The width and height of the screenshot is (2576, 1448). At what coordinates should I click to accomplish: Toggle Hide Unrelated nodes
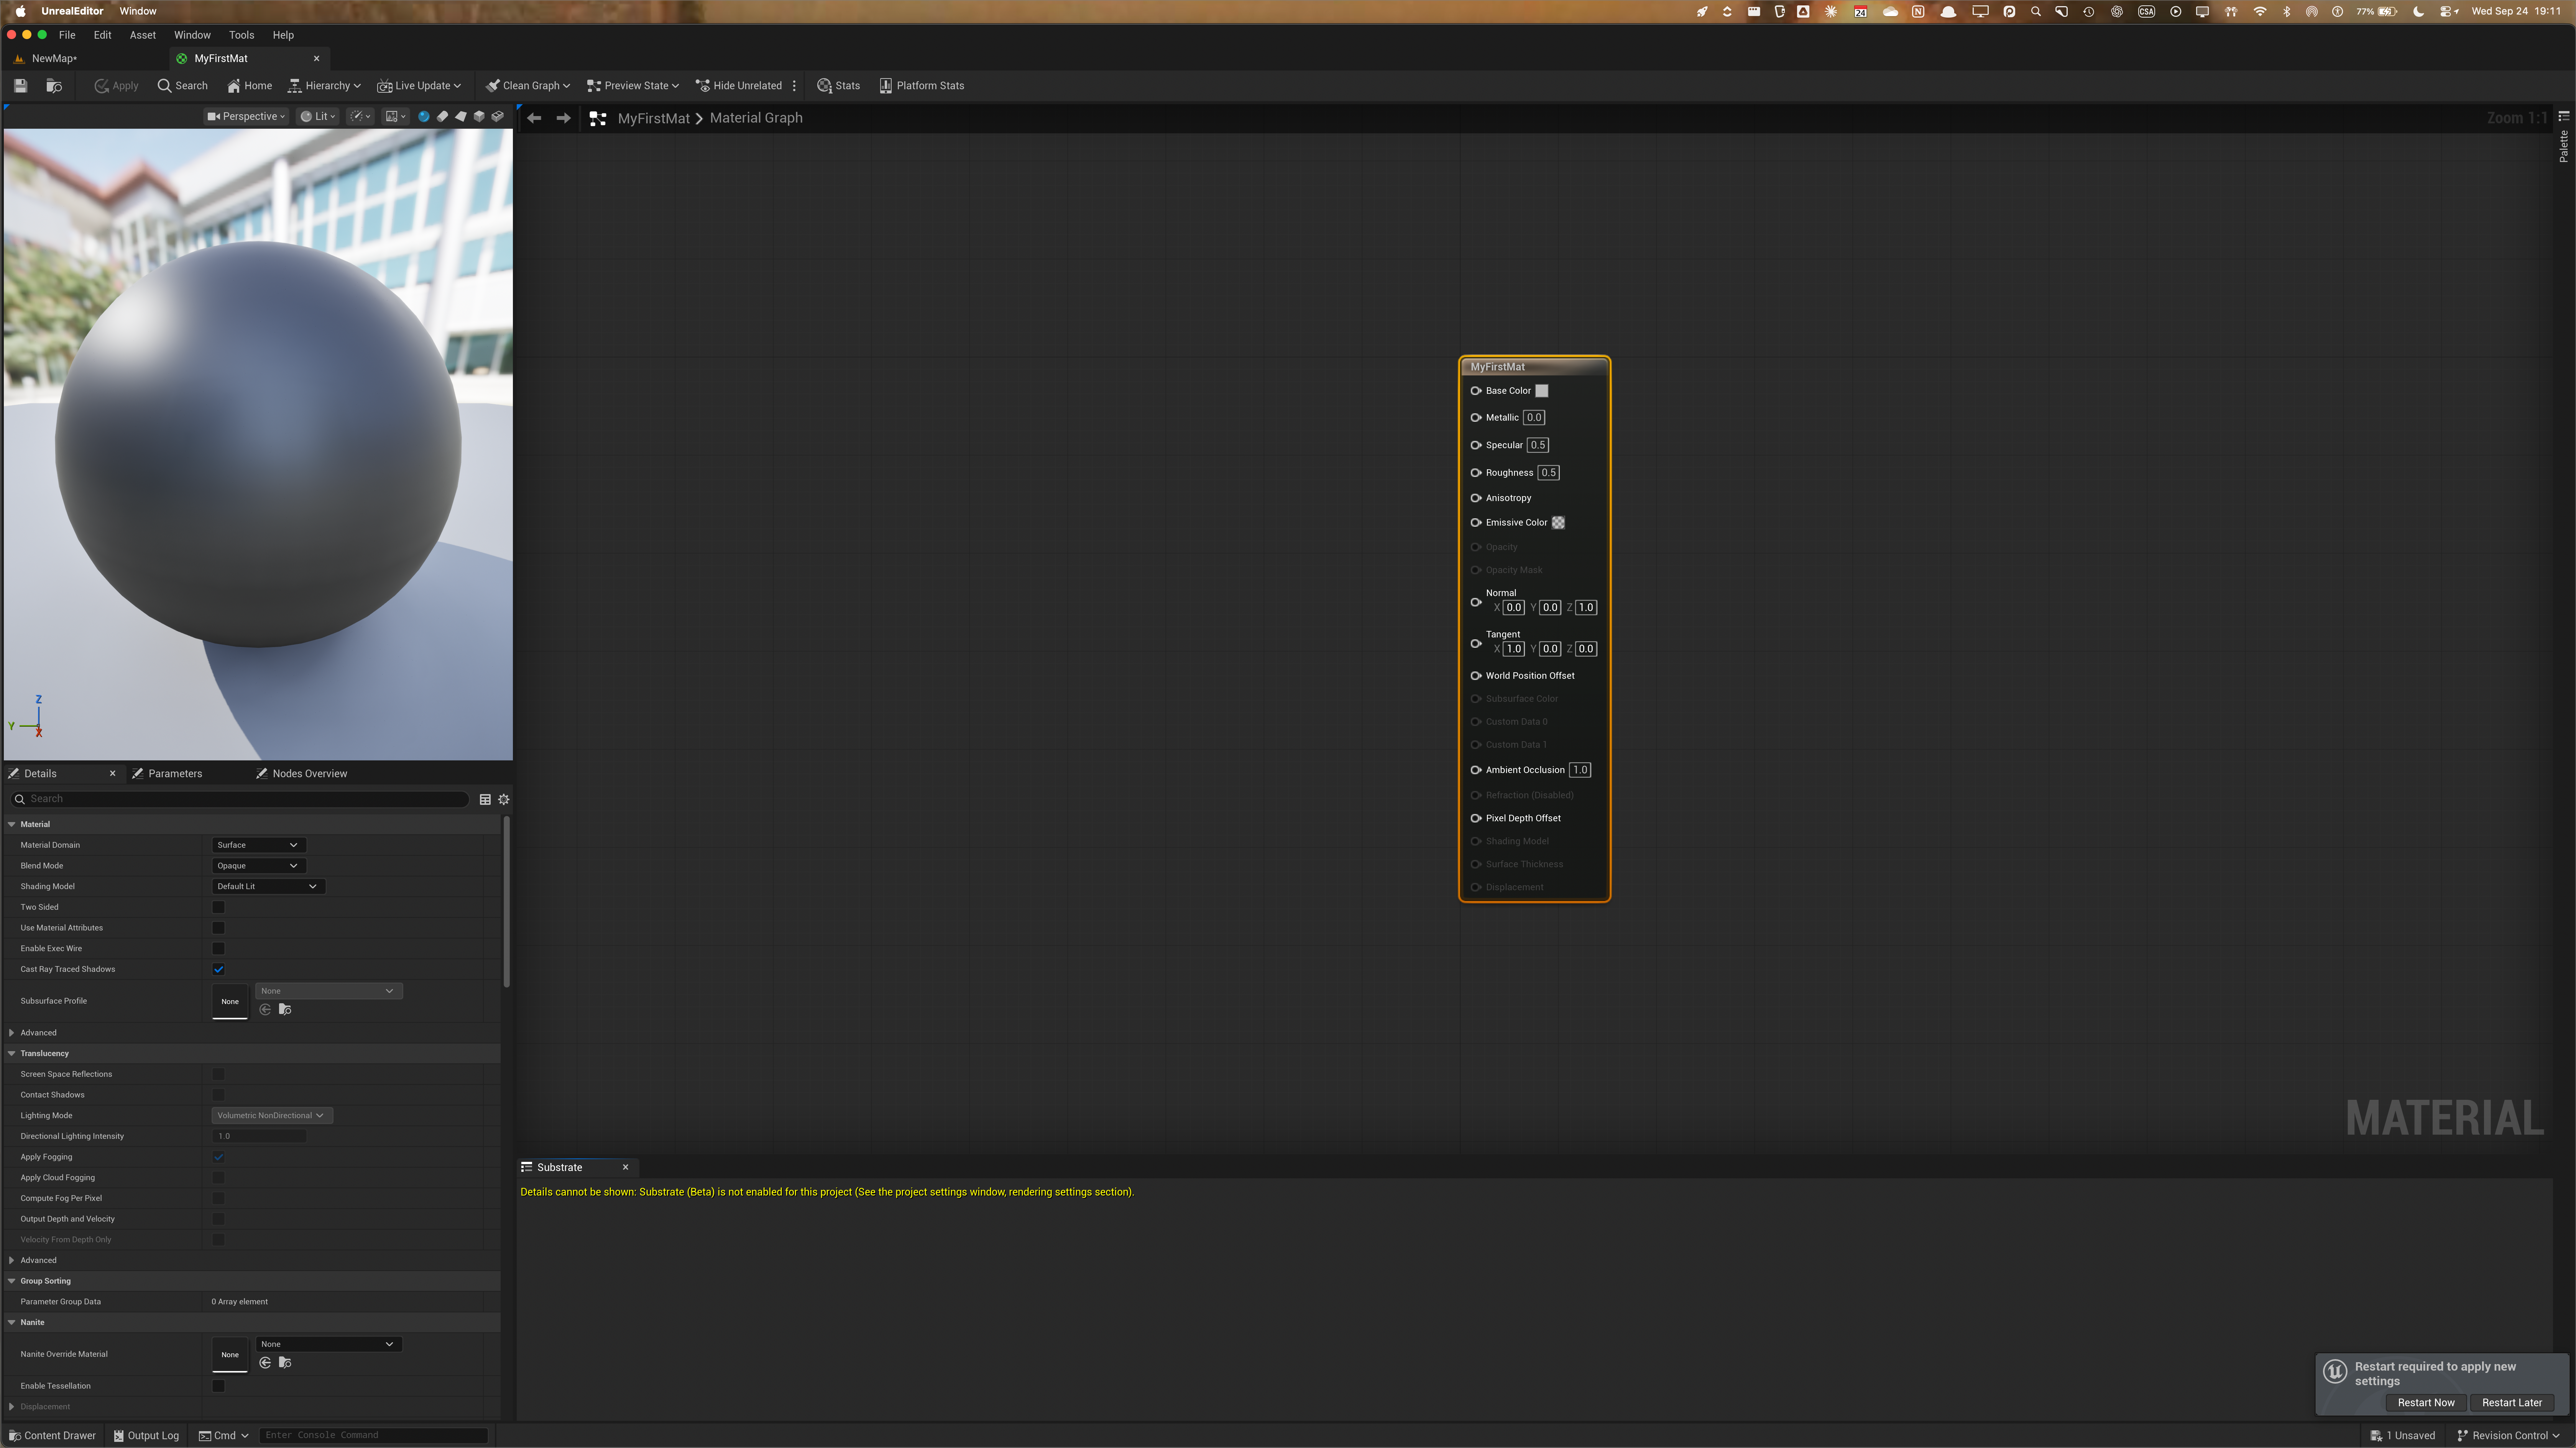point(739,86)
